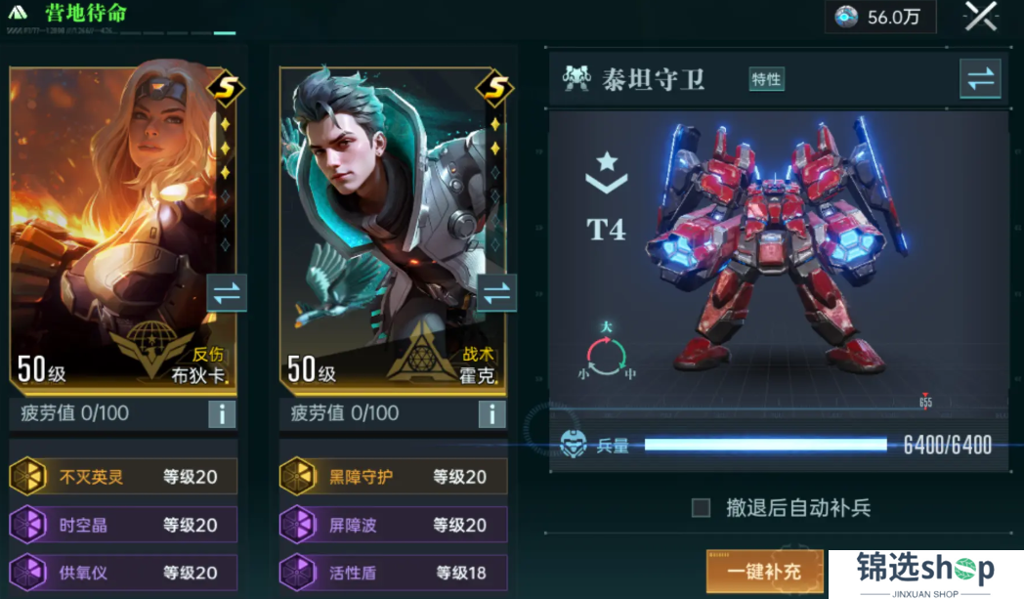Open the T4 rank star icon
The width and height of the screenshot is (1024, 599).
coord(607,173)
